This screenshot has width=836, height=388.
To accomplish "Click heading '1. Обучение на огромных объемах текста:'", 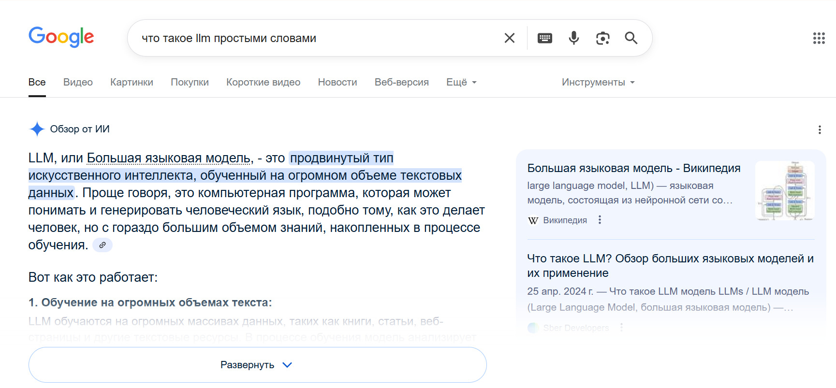I will (150, 302).
